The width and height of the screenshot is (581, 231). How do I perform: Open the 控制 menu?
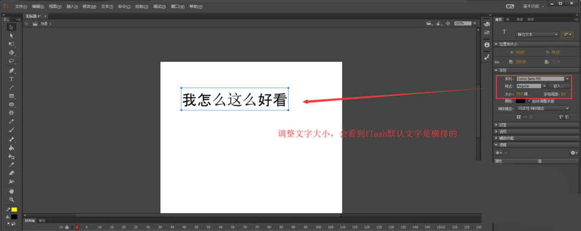click(142, 6)
